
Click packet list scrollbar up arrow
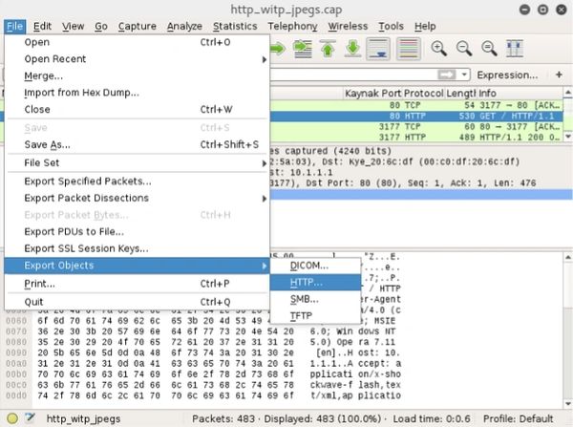pyautogui.click(x=568, y=93)
